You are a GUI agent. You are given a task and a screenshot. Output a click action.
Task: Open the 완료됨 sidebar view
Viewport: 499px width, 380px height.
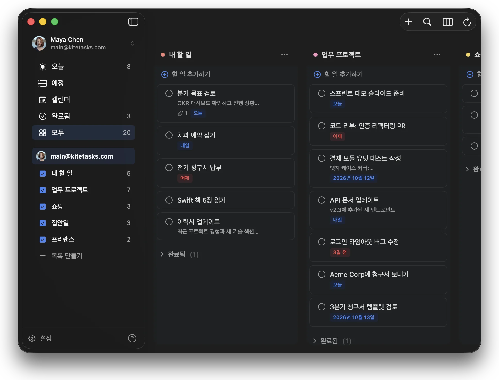[x=84, y=116]
